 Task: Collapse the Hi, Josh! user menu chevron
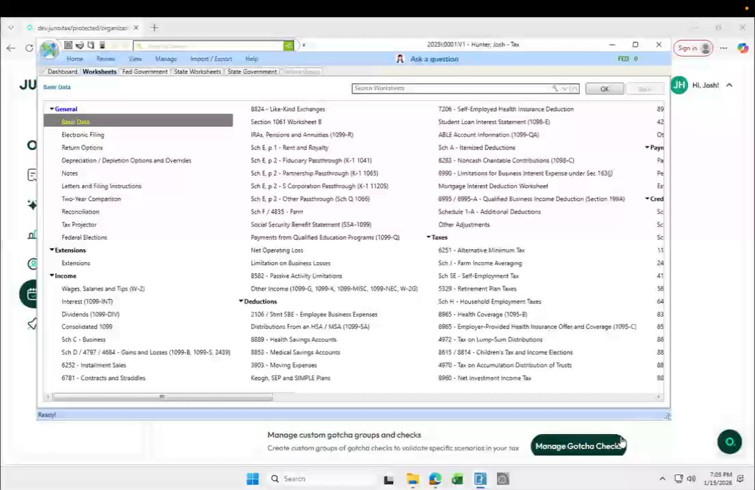(x=730, y=85)
